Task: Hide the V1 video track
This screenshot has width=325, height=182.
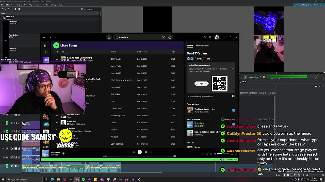Action: pyautogui.click(x=15, y=157)
